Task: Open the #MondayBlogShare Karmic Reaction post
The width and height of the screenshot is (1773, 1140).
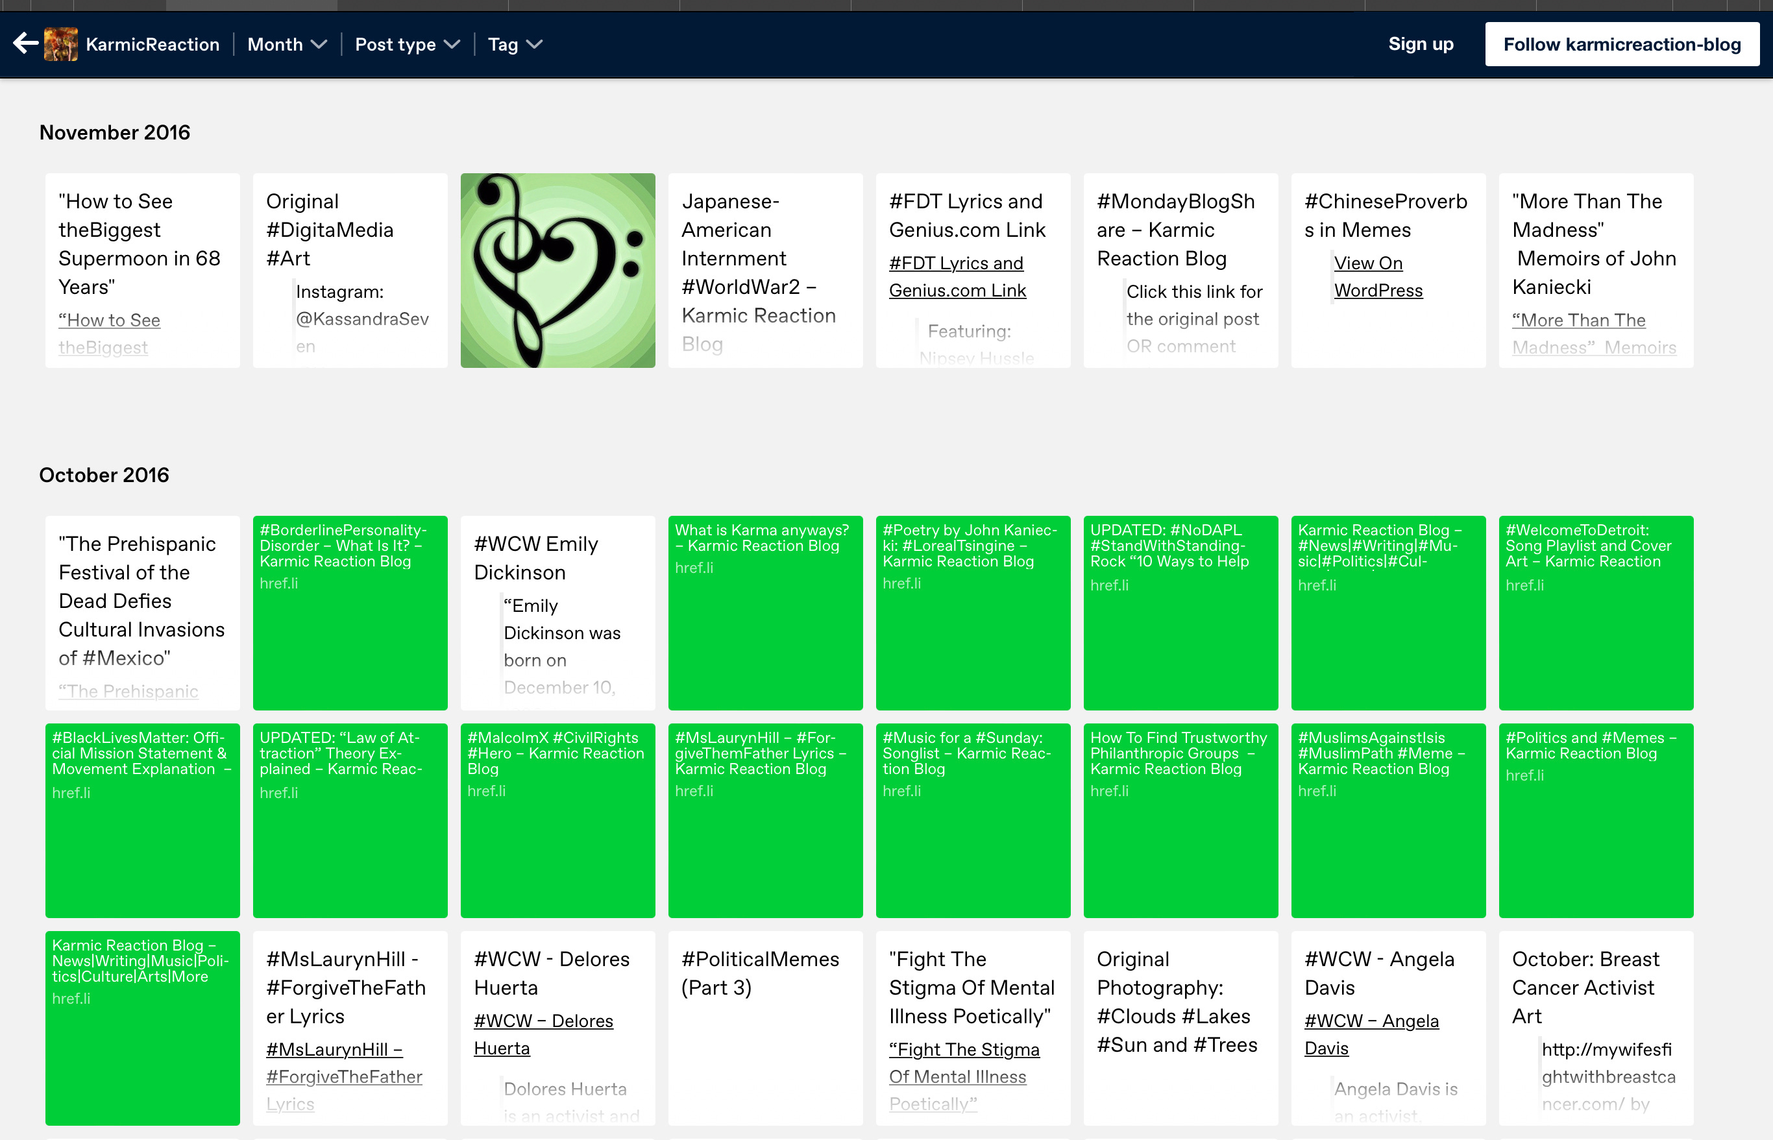Action: [x=1180, y=270]
